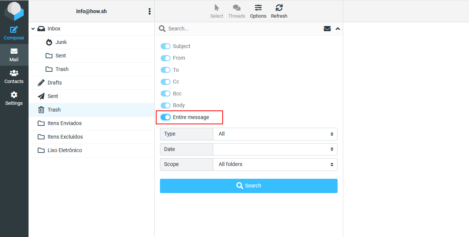This screenshot has height=237, width=469.
Task: Click the blue Search button
Action: [x=249, y=186]
